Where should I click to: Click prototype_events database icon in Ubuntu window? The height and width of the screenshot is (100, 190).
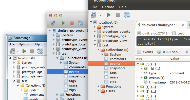point(99,31)
